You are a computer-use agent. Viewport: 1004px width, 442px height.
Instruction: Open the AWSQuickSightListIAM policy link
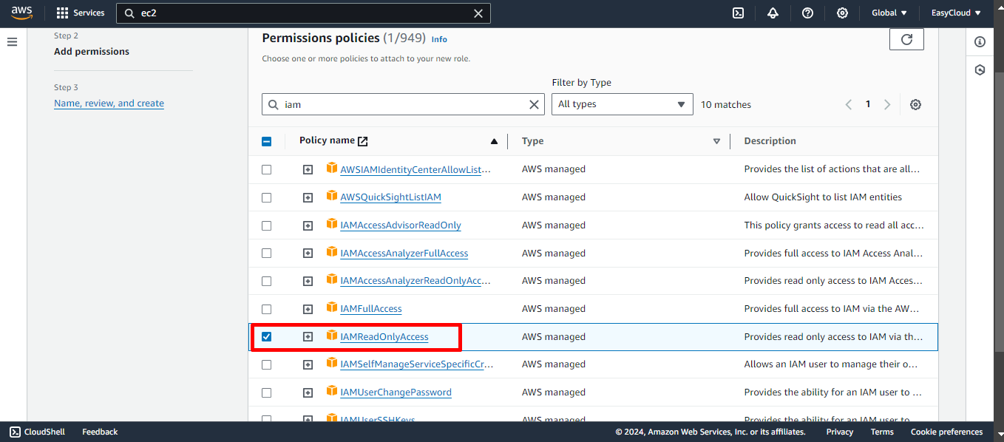(391, 197)
